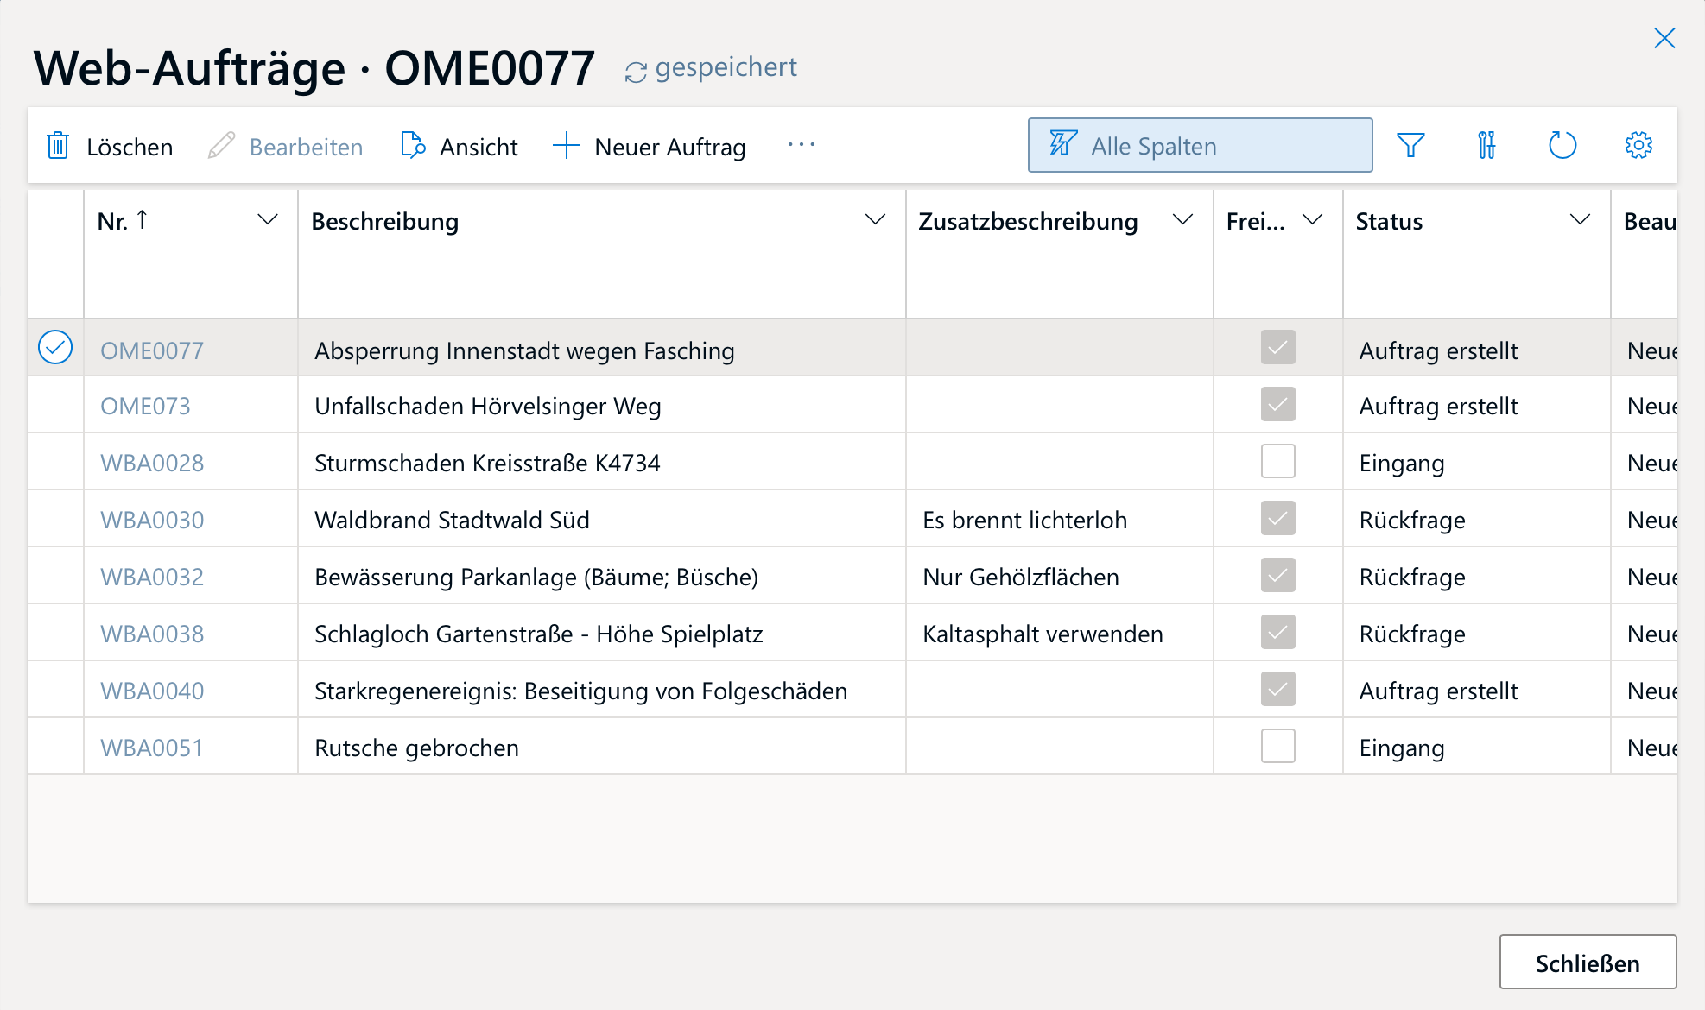Open the settings gear icon
This screenshot has height=1010, width=1705.
(x=1638, y=145)
